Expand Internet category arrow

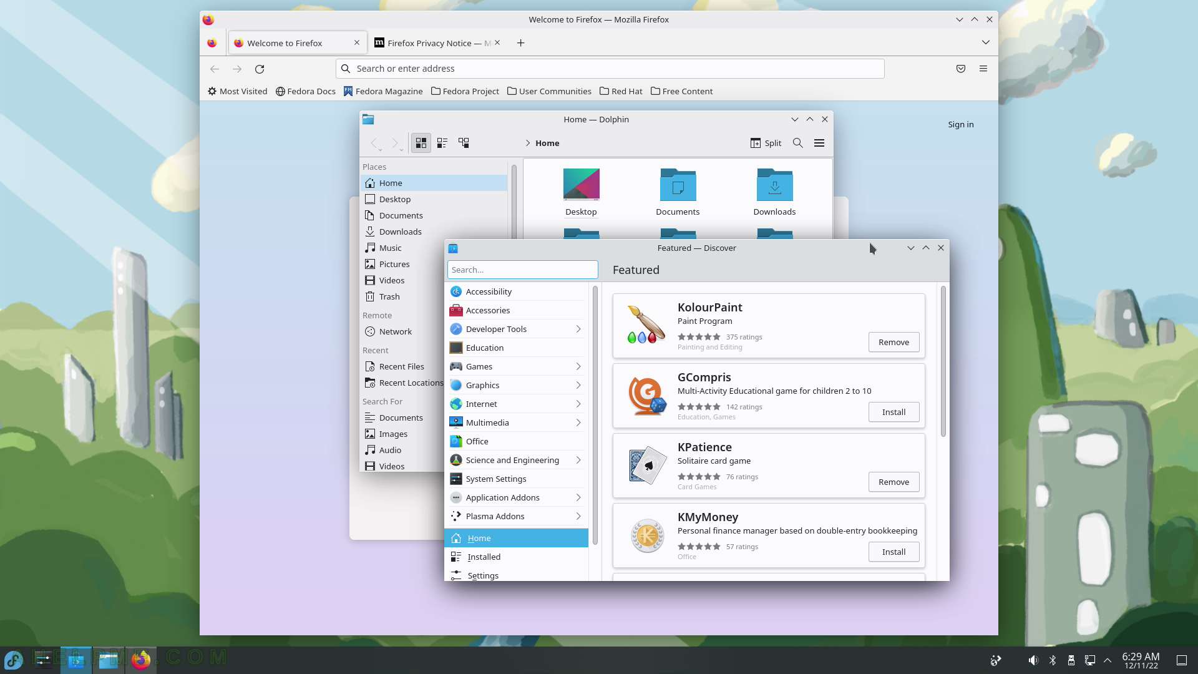(578, 404)
